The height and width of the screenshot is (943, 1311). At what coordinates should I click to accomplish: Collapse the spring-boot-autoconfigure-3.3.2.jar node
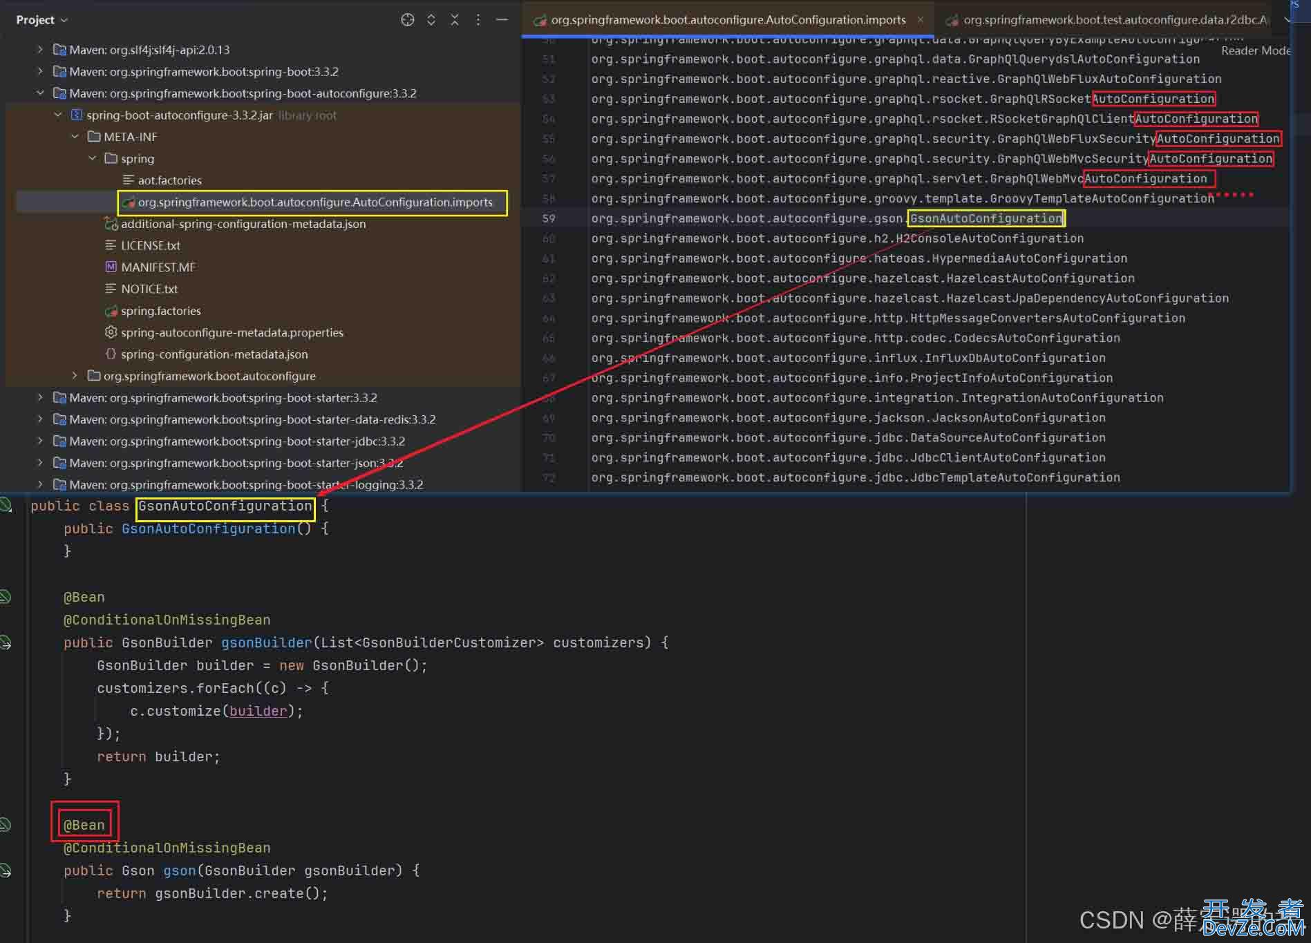click(58, 115)
